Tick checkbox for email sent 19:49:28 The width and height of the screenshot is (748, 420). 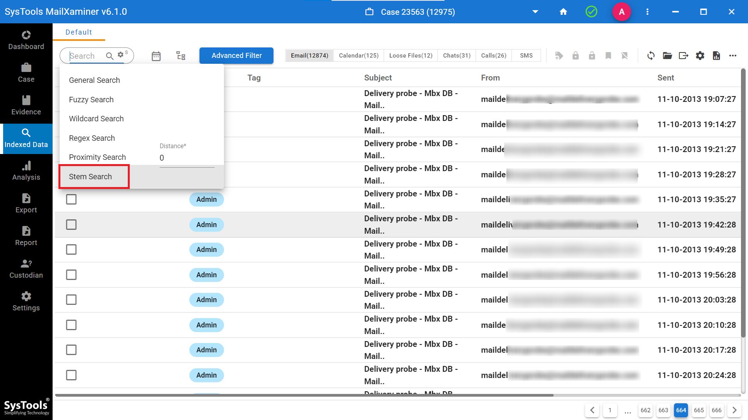click(71, 250)
